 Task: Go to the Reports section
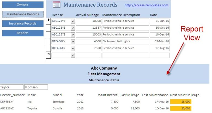pos(23,33)
